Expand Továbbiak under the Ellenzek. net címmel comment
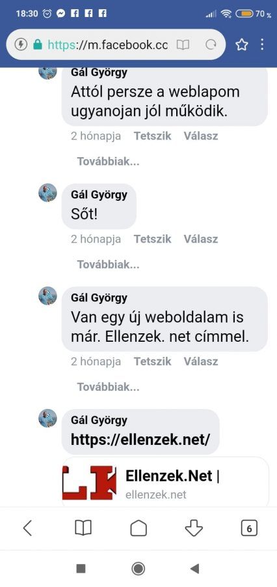 [x=108, y=387]
